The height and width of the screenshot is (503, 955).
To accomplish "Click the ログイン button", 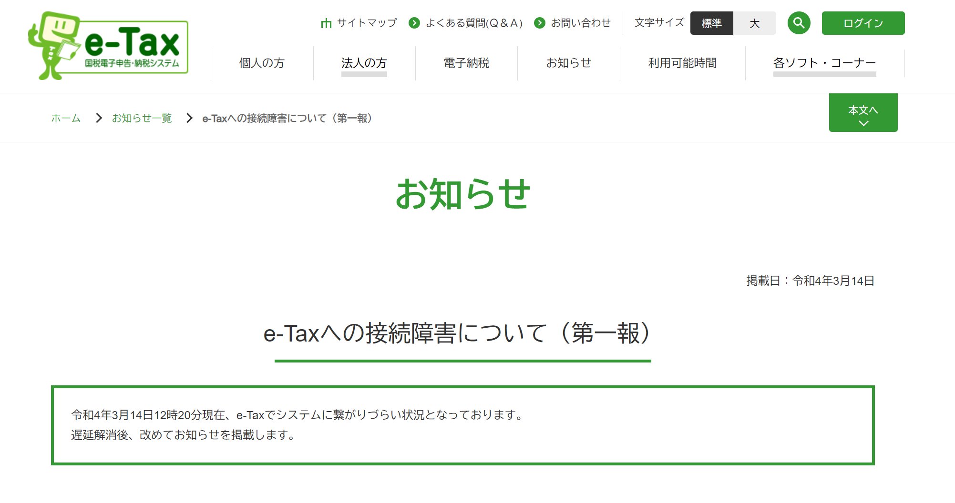I will pos(863,23).
